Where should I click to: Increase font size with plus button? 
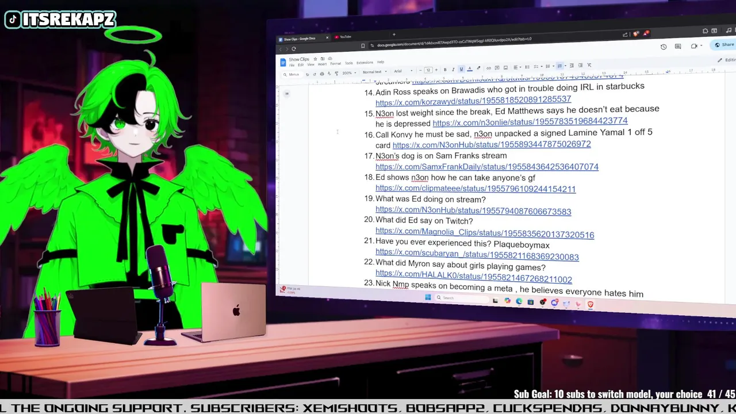(x=436, y=70)
